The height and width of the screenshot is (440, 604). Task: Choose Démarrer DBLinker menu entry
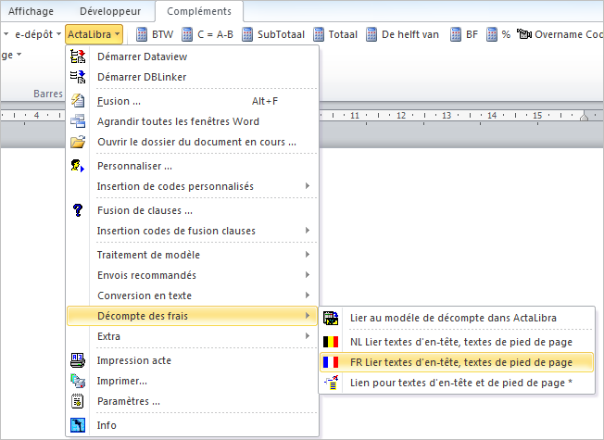[192, 77]
